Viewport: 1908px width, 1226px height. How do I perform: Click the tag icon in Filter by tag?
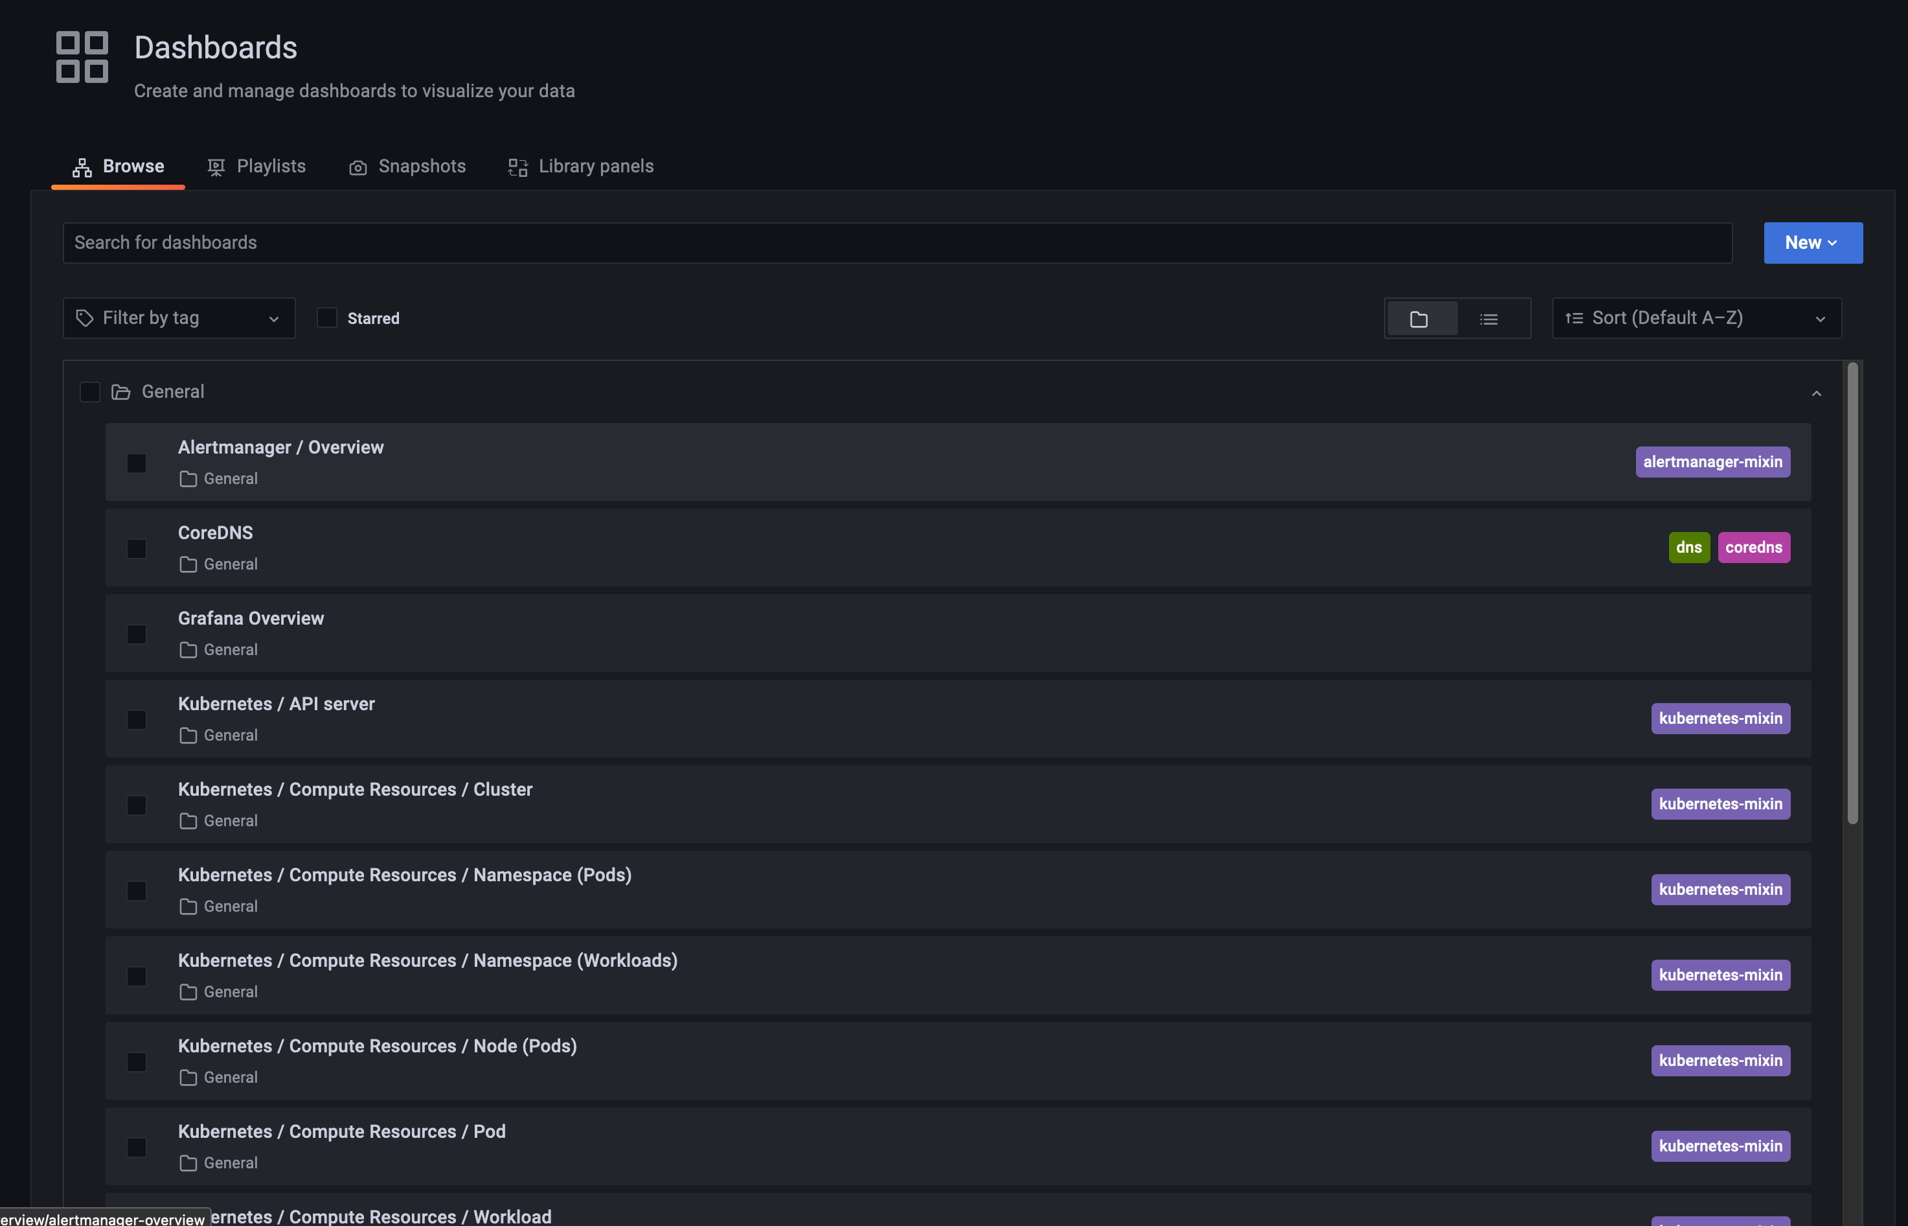coord(85,318)
